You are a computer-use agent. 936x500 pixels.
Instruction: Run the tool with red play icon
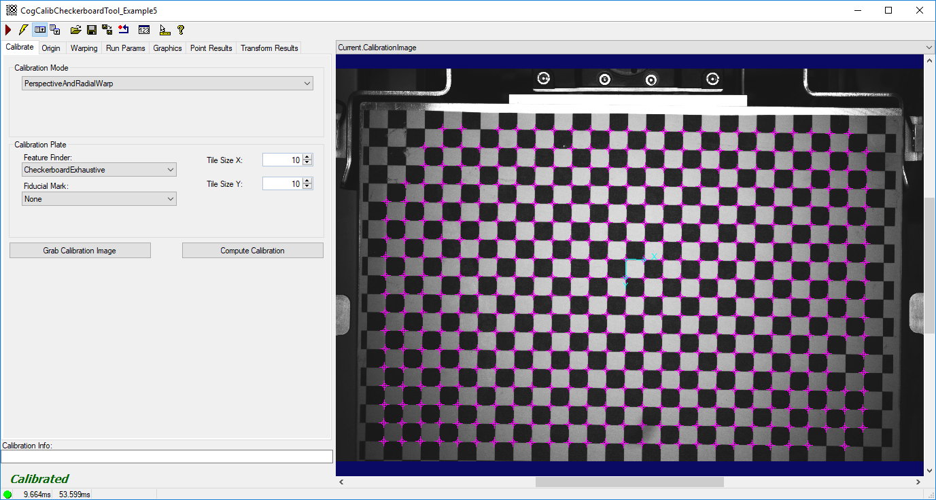8,30
